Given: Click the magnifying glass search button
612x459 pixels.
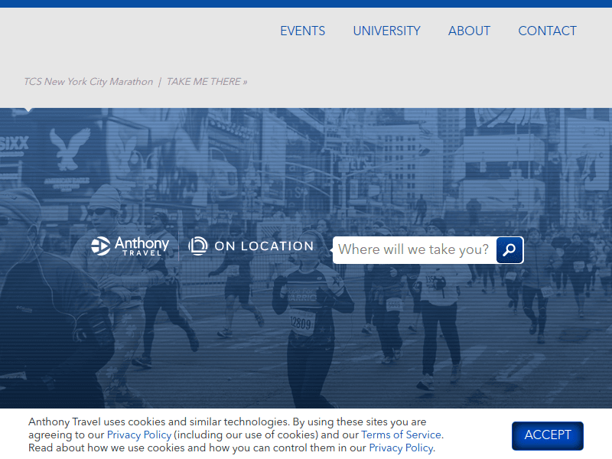Looking at the screenshot, I should (x=509, y=250).
